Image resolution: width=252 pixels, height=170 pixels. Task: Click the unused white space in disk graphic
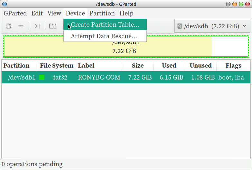[229, 46]
